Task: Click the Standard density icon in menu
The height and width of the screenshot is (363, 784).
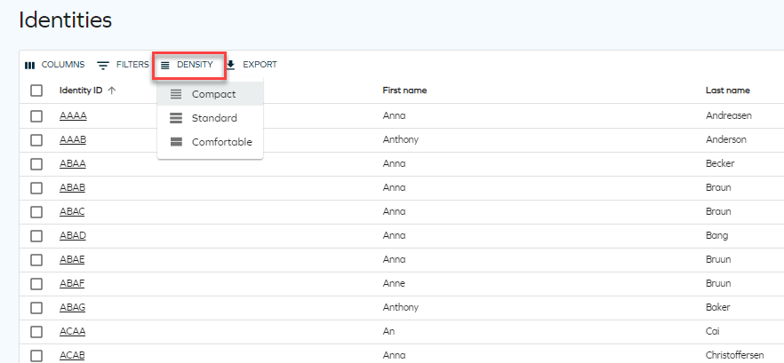Action: coord(176,118)
